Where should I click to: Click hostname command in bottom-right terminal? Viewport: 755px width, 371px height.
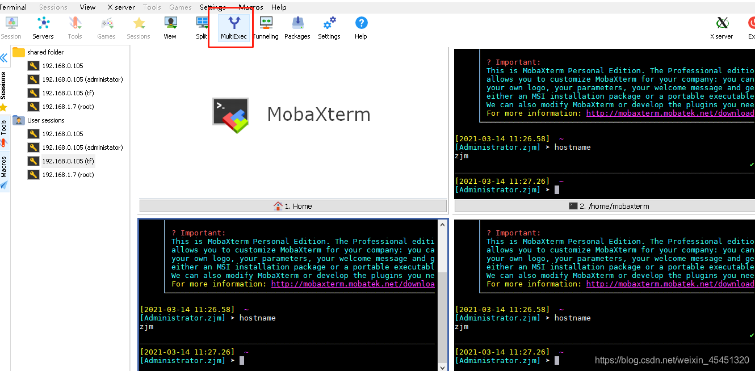click(572, 318)
